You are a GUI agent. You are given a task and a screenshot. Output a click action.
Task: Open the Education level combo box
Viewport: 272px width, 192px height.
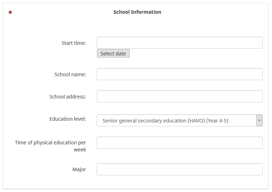(176, 120)
